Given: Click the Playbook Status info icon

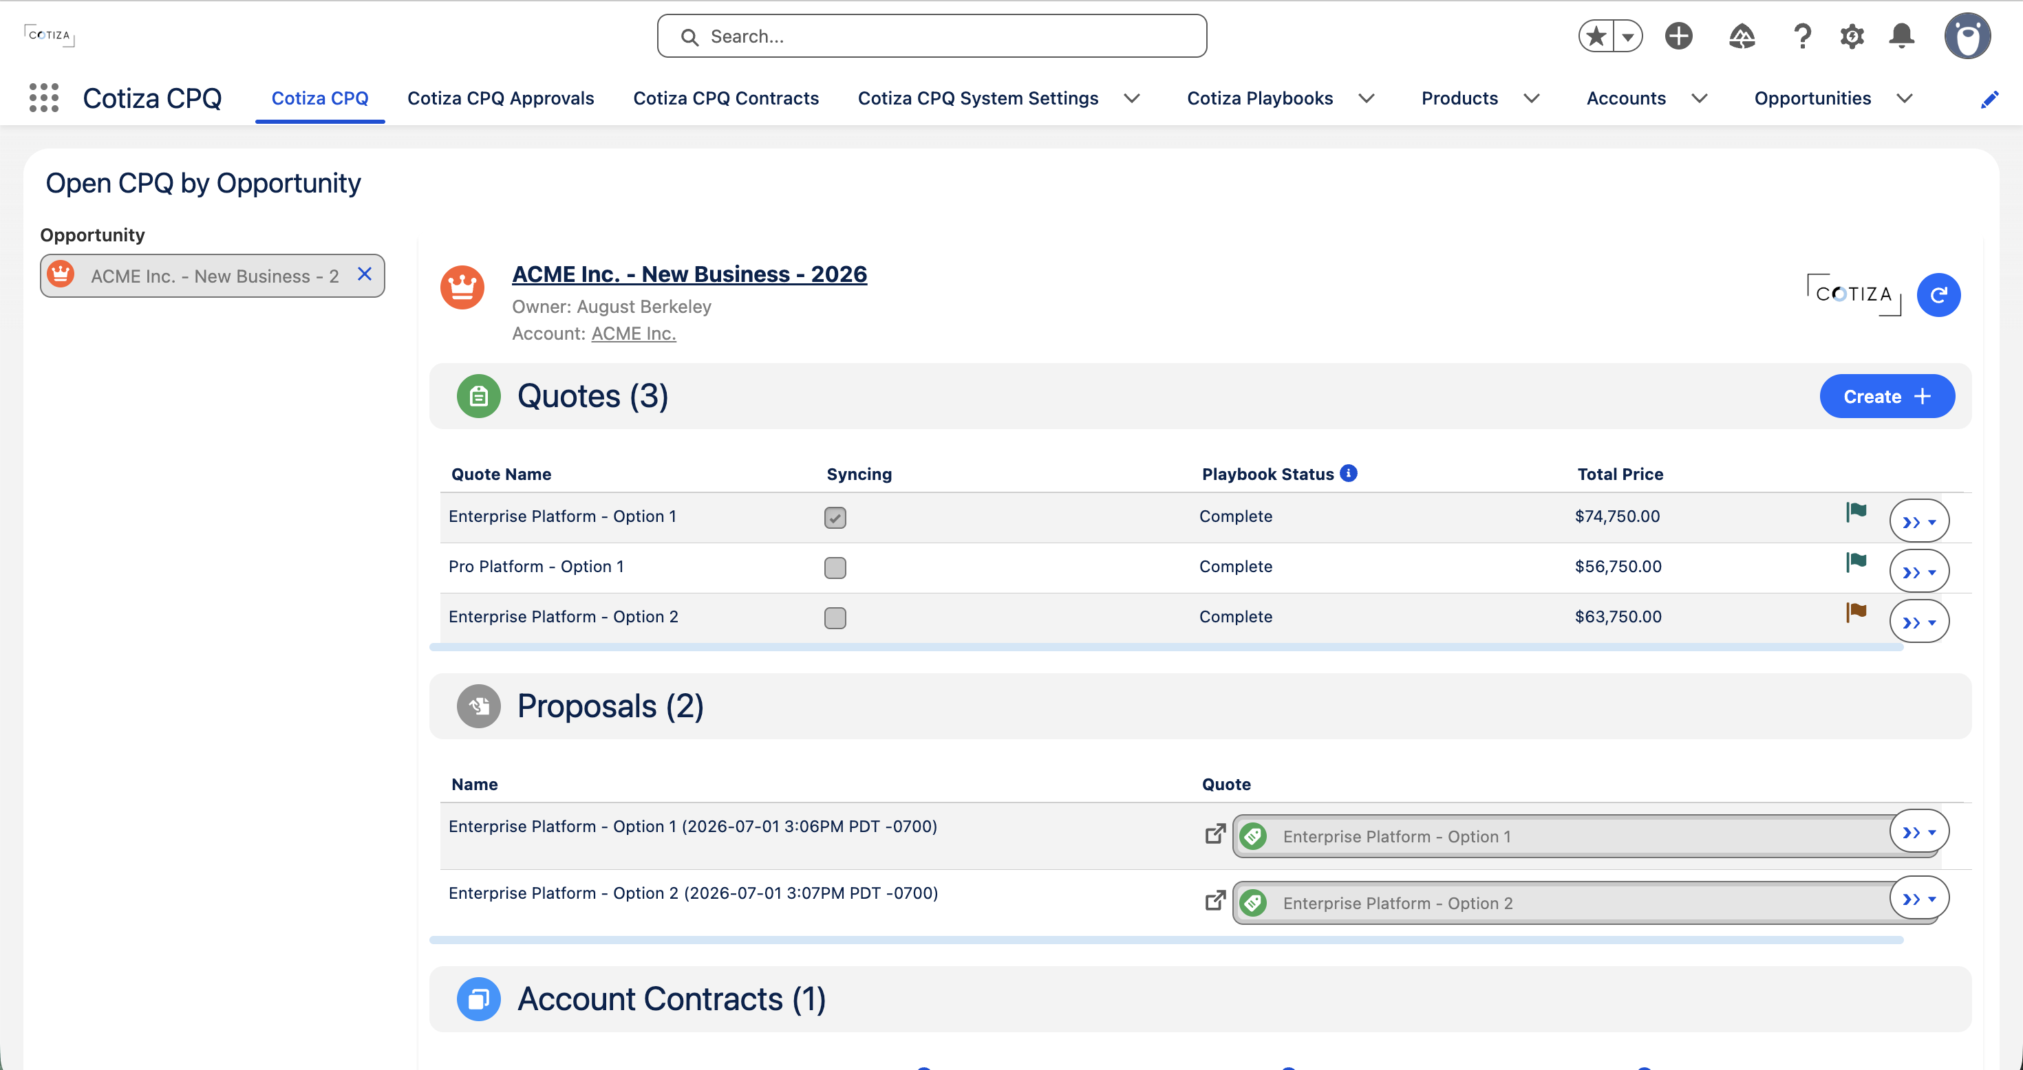Looking at the screenshot, I should point(1349,473).
